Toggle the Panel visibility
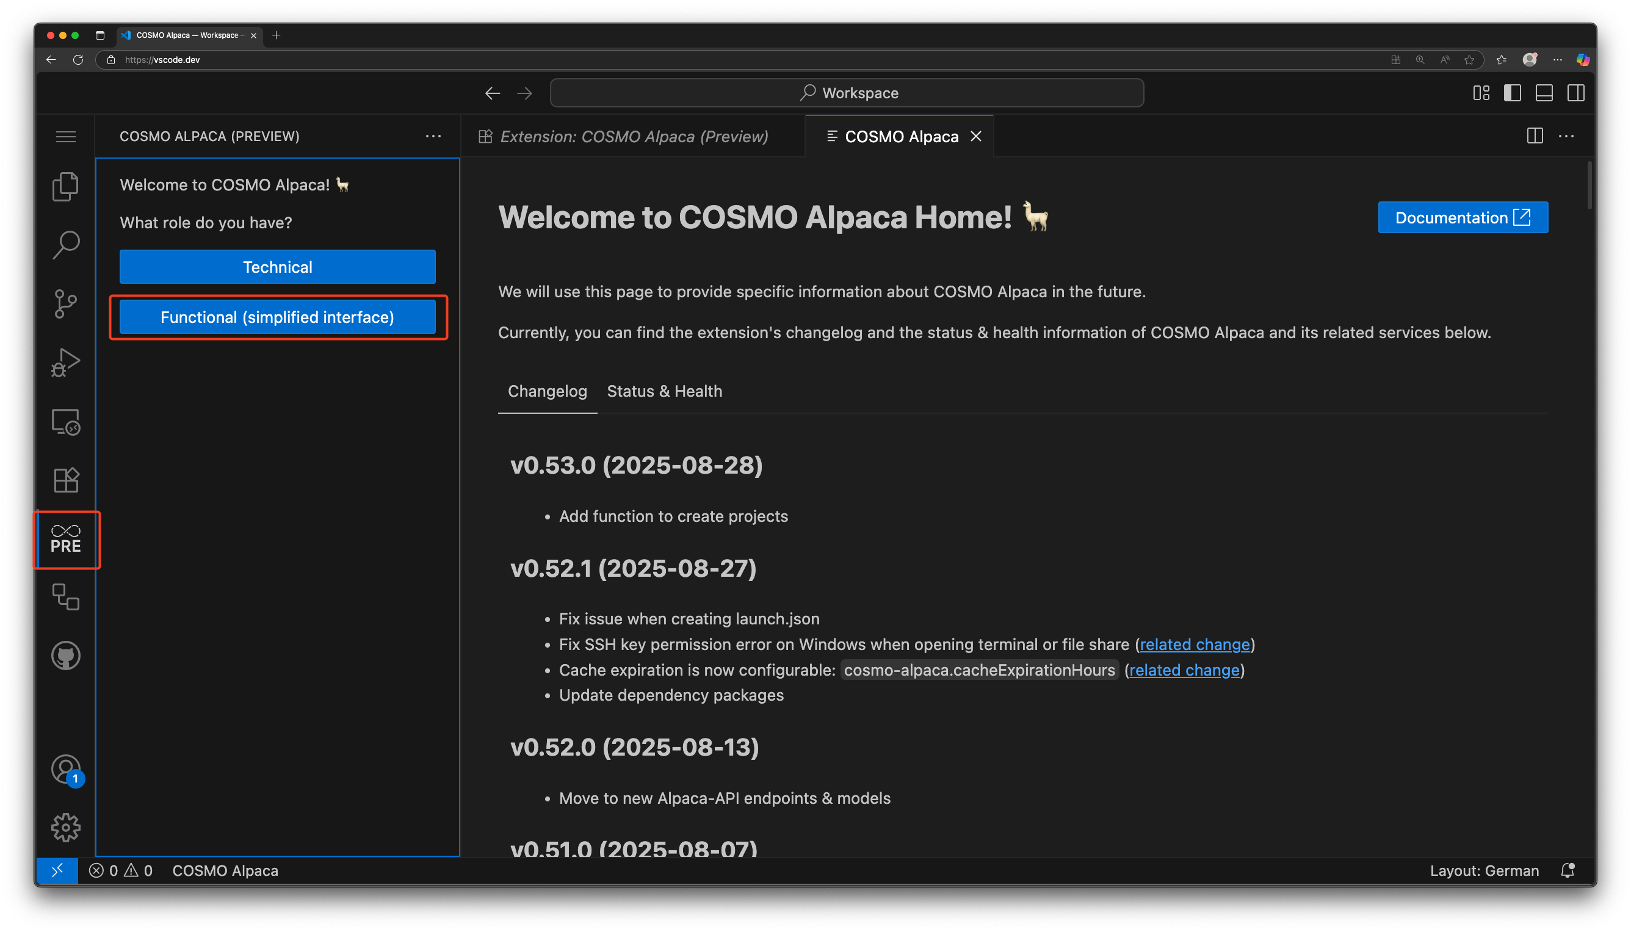The image size is (1631, 932). 1543,93
